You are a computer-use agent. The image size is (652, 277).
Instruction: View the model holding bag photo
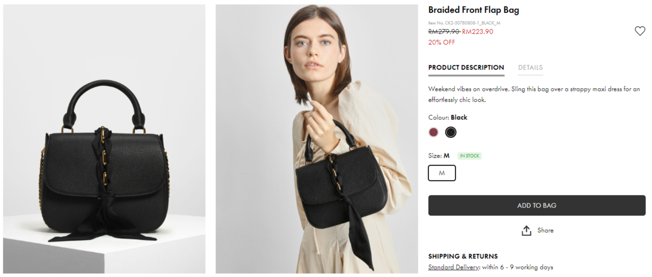316,139
